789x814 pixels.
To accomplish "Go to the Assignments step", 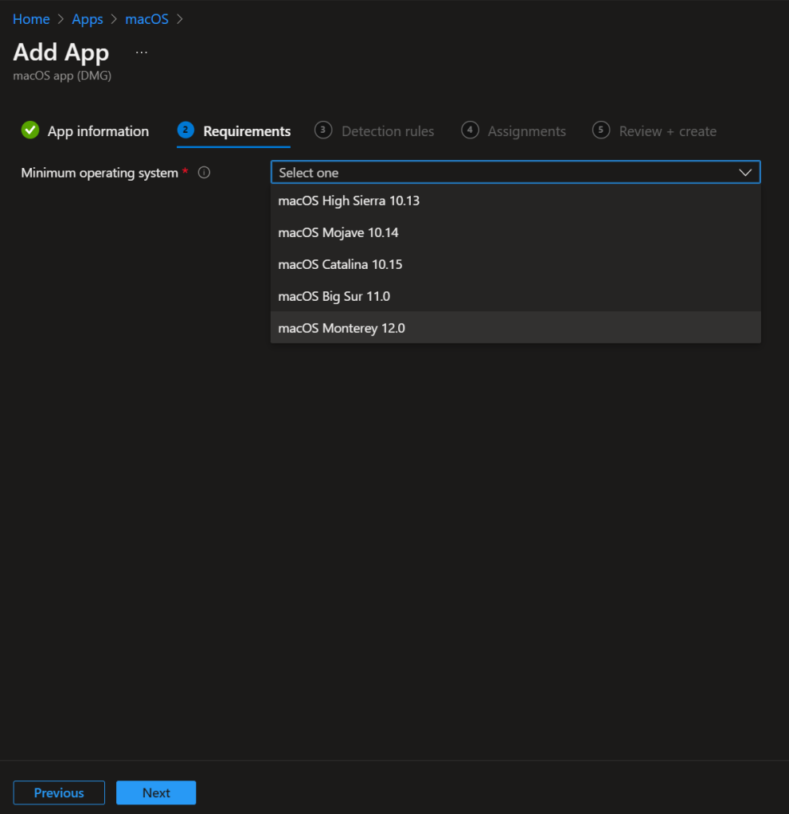I will click(x=527, y=131).
